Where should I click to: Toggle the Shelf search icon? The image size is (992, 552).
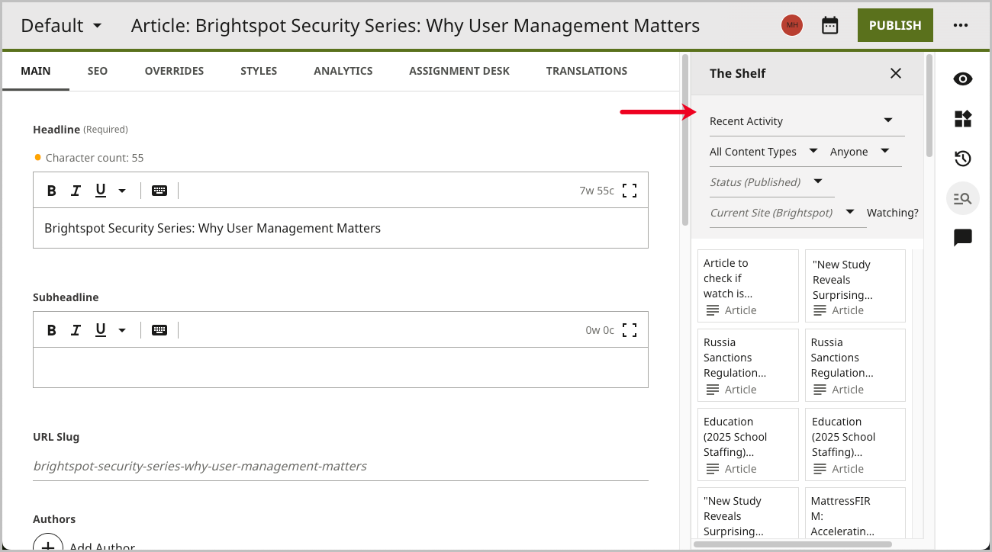[963, 198]
